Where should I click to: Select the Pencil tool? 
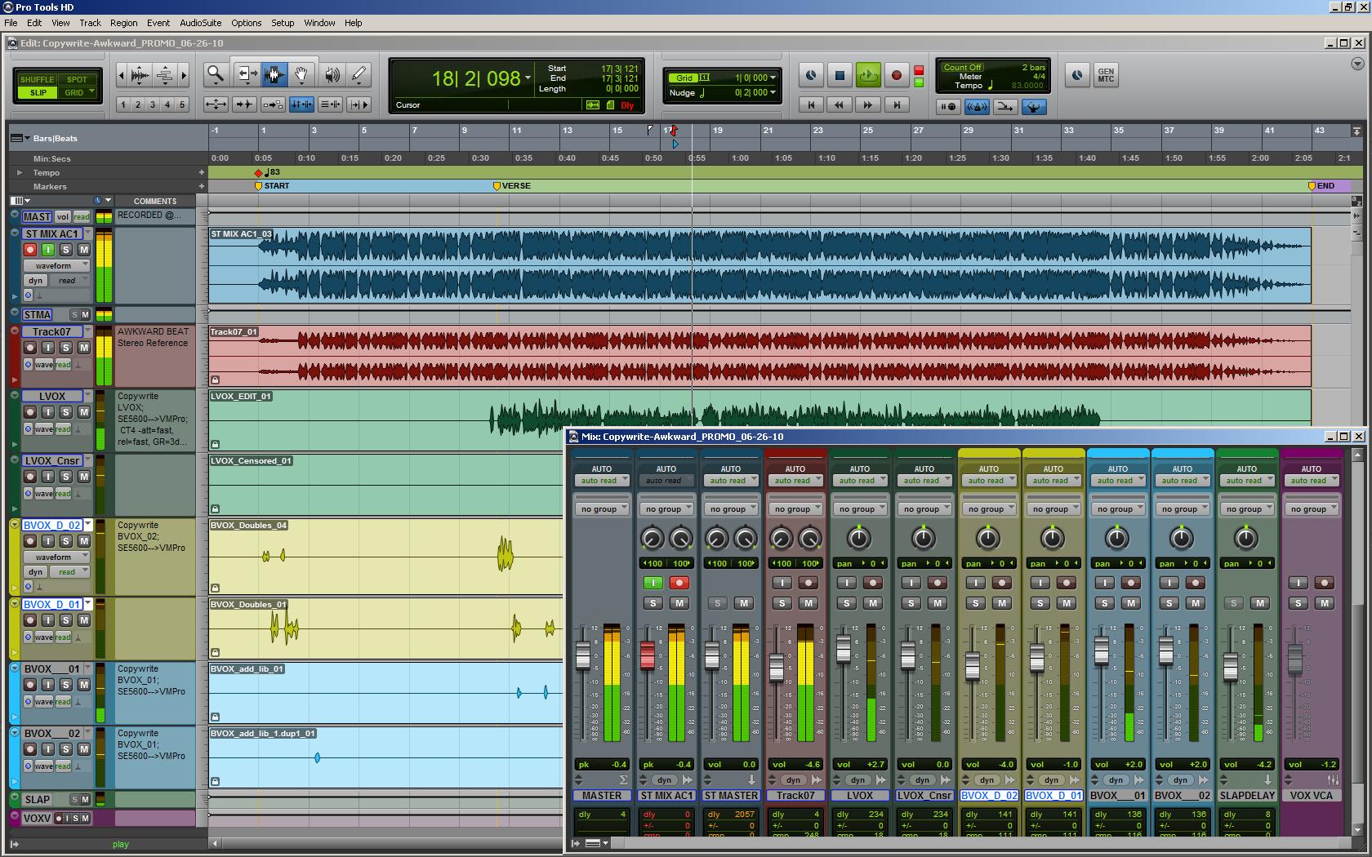coord(359,75)
